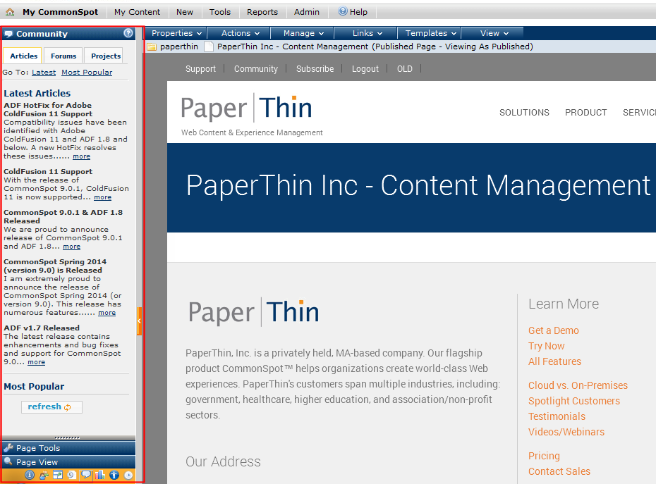This screenshot has width=656, height=484.
Task: Open the Actions dropdown menu
Action: [239, 33]
